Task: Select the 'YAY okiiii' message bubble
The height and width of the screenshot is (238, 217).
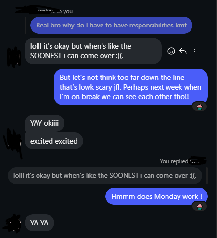Action: click(x=44, y=123)
